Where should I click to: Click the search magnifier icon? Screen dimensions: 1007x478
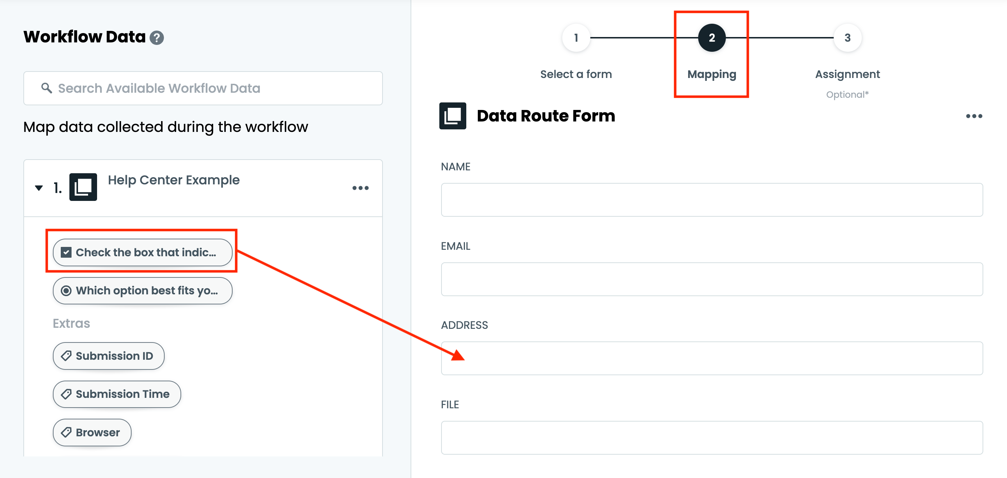[46, 88]
